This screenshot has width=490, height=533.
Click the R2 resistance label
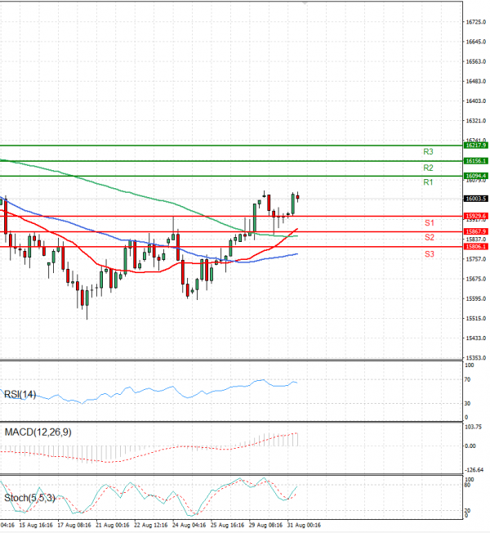tap(428, 168)
